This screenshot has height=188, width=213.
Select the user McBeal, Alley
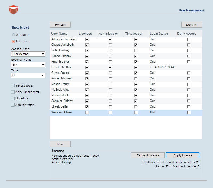tap(60, 90)
